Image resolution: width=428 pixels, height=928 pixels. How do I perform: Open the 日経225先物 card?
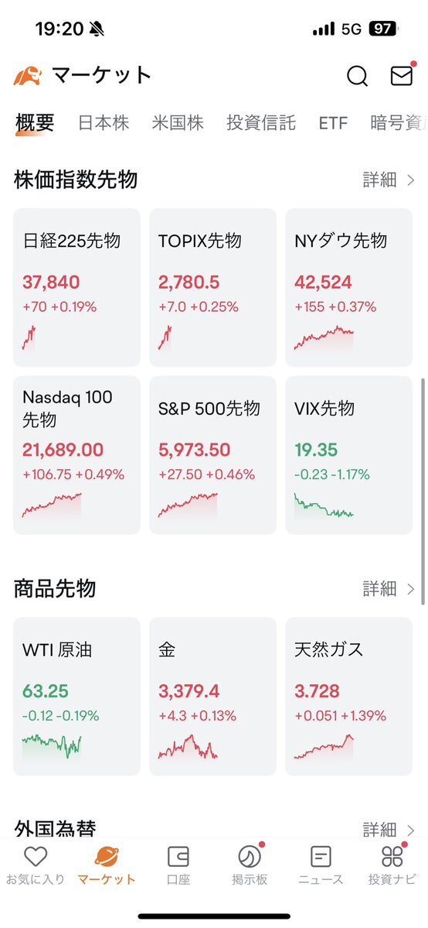(x=76, y=288)
